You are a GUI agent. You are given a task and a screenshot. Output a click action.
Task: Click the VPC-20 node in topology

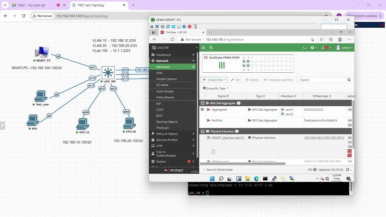pos(129,124)
